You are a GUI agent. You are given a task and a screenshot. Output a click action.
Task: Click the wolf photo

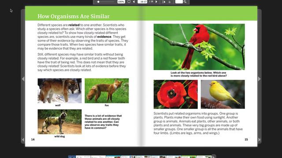click(59, 91)
